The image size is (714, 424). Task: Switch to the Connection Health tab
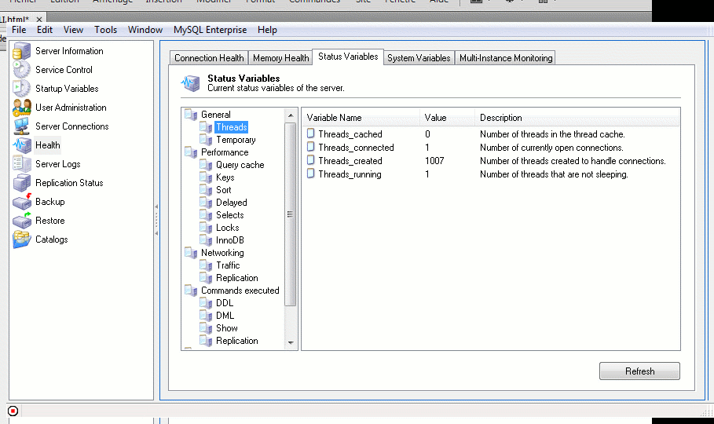point(209,58)
